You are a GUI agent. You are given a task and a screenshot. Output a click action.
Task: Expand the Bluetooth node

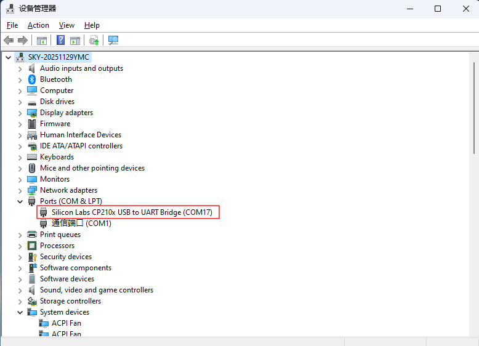coord(20,80)
